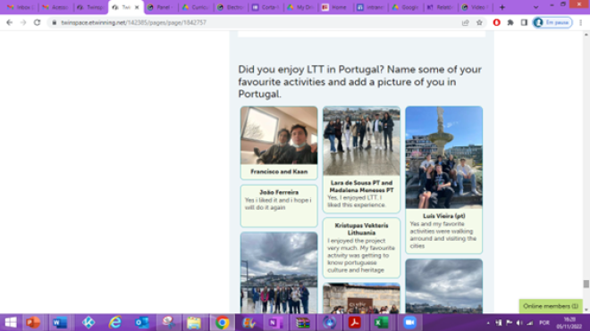Select the Kristupas Vekteris Lithuania post
This screenshot has height=331, width=590.
(x=361, y=248)
